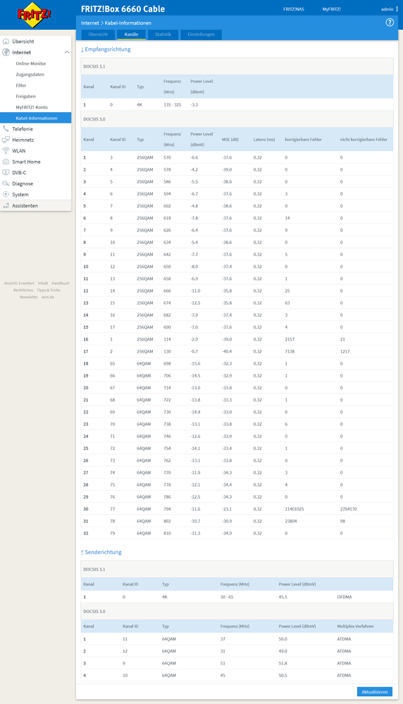Click the Handbuch footer link

pyautogui.click(x=61, y=284)
